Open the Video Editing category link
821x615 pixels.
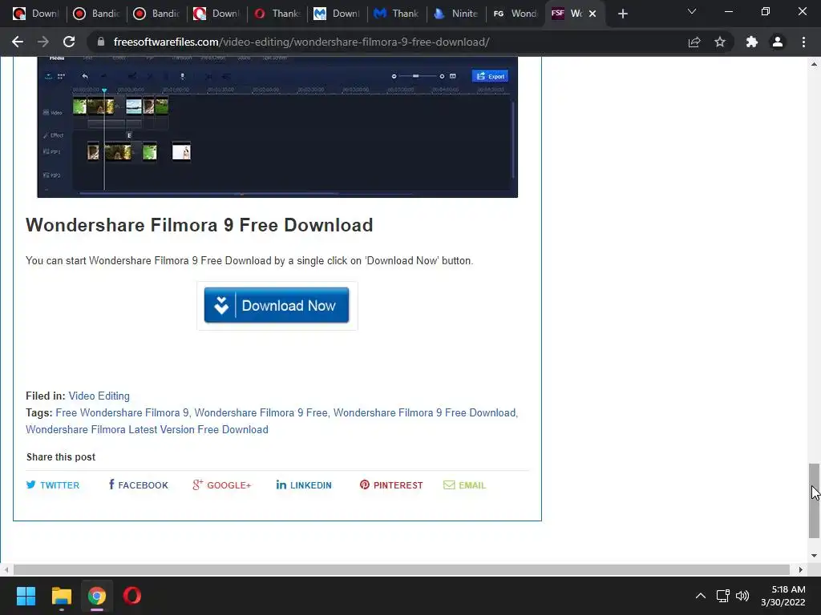click(99, 396)
